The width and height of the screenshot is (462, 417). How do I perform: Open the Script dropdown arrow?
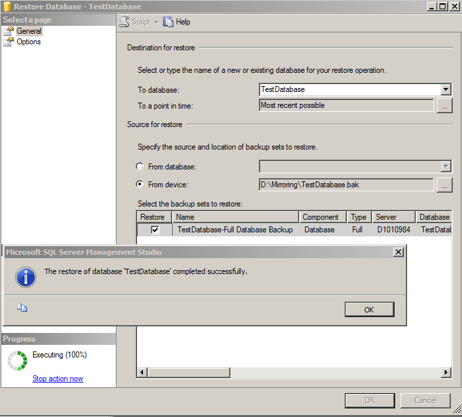[156, 23]
